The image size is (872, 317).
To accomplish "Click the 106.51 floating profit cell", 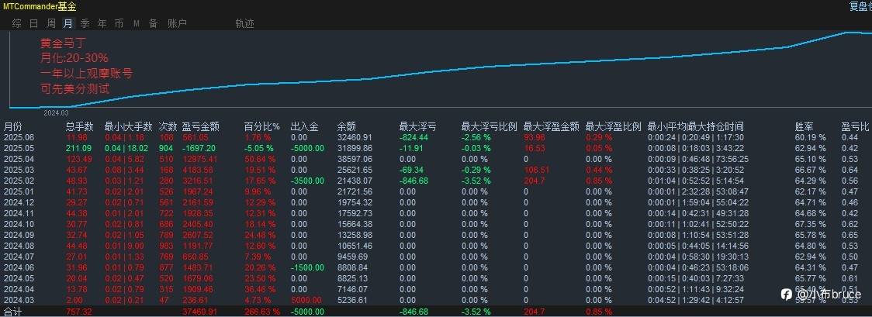I will tap(536, 170).
